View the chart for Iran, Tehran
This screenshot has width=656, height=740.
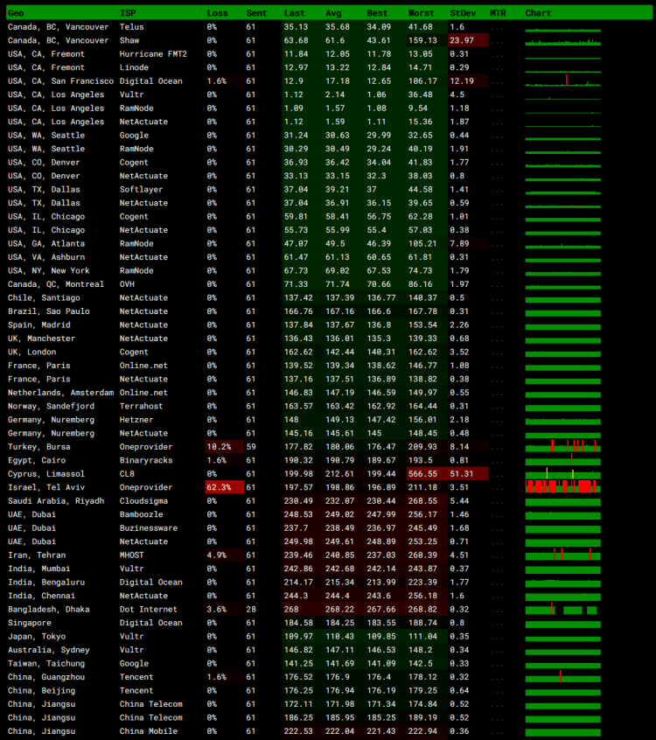pyautogui.click(x=562, y=555)
